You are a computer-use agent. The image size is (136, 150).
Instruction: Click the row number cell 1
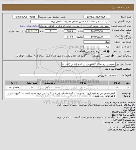point(128,87)
